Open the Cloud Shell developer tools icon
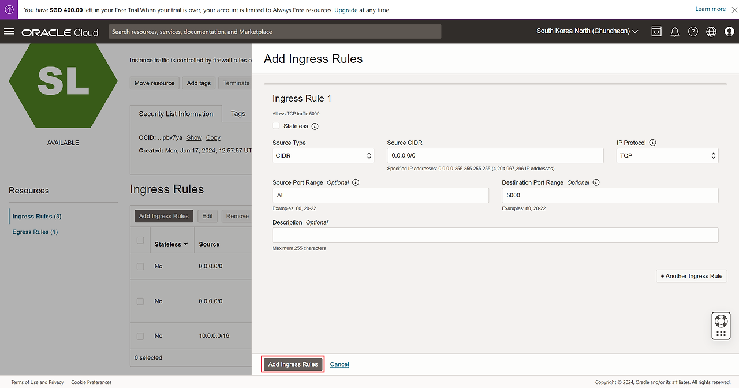This screenshot has height=388, width=739. 656,32
